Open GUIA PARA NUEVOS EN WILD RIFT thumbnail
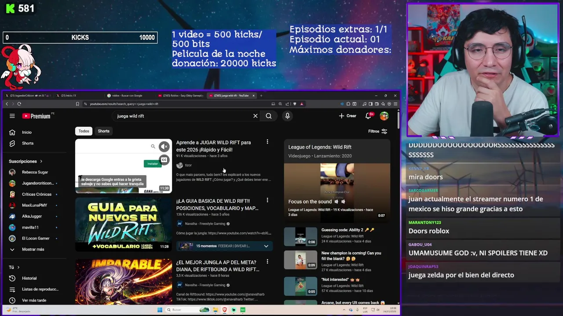 pyautogui.click(x=124, y=224)
